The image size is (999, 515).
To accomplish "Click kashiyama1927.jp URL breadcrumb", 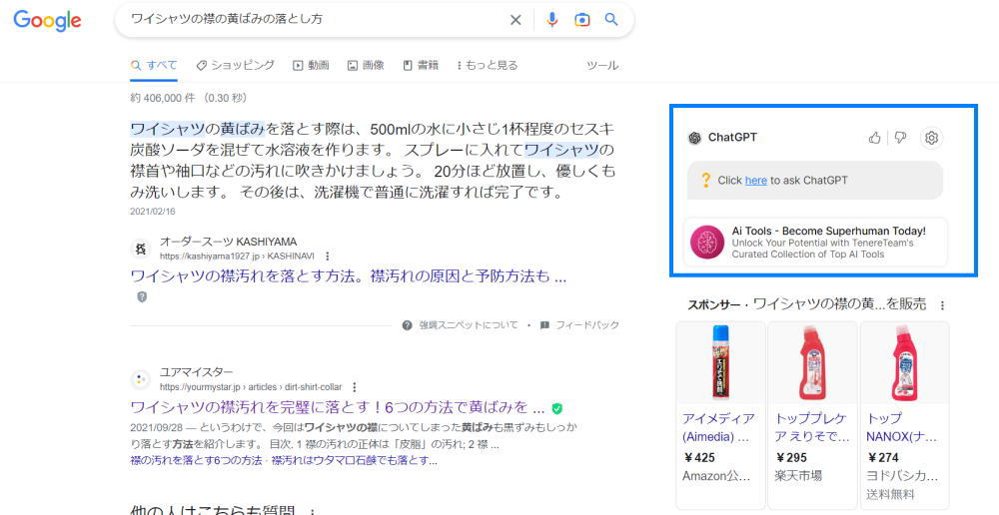I will pyautogui.click(x=237, y=256).
